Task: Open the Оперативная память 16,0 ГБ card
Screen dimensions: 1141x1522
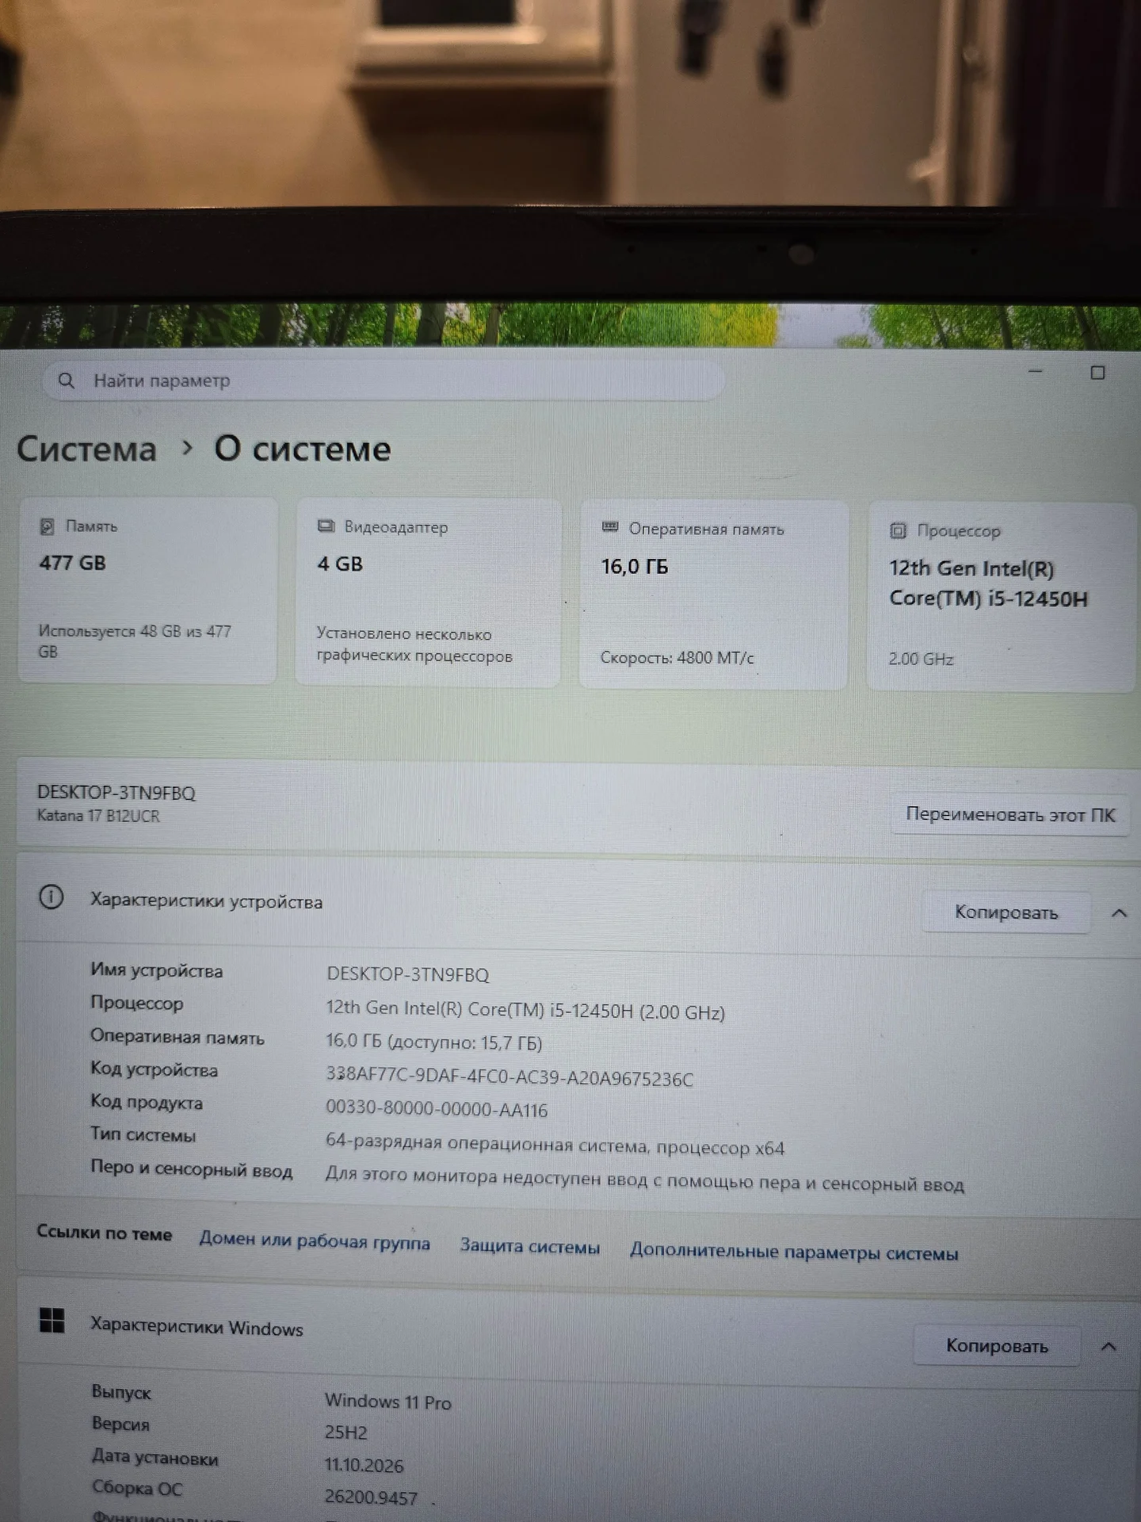Action: (x=713, y=595)
